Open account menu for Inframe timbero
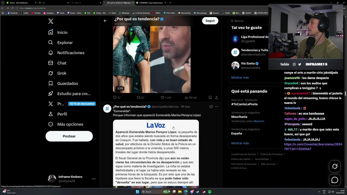Screen dimensions: 347x195 pos(94,179)
